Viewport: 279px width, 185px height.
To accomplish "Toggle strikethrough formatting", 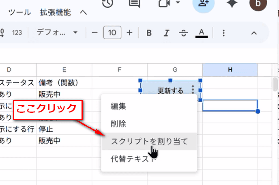I will point(183,33).
